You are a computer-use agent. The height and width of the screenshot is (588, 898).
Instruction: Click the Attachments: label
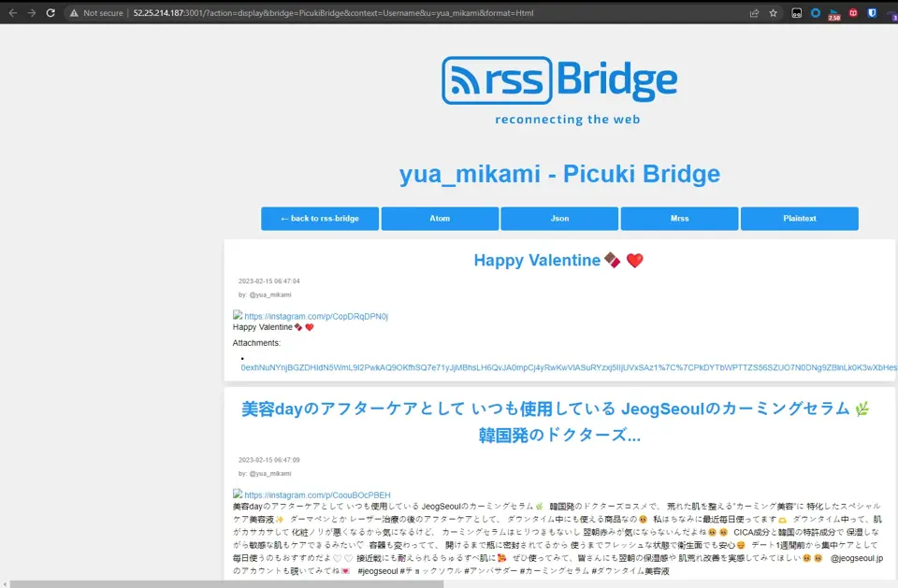256,343
